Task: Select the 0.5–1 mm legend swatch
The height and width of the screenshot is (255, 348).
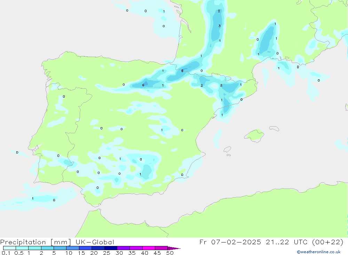Action: 22,248
